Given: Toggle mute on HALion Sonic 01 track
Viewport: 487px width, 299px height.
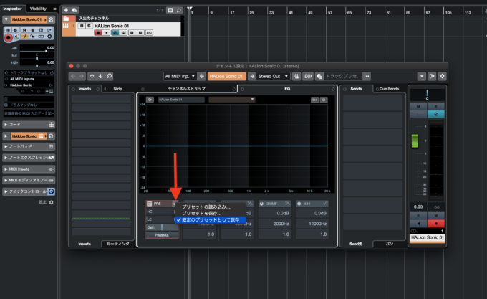Looking at the screenshot, I should click(x=82, y=26).
